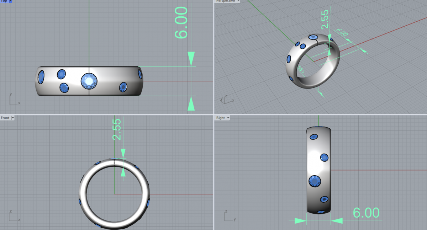
Task: Click the world axes icon in Front viewport
Action: (14, 215)
